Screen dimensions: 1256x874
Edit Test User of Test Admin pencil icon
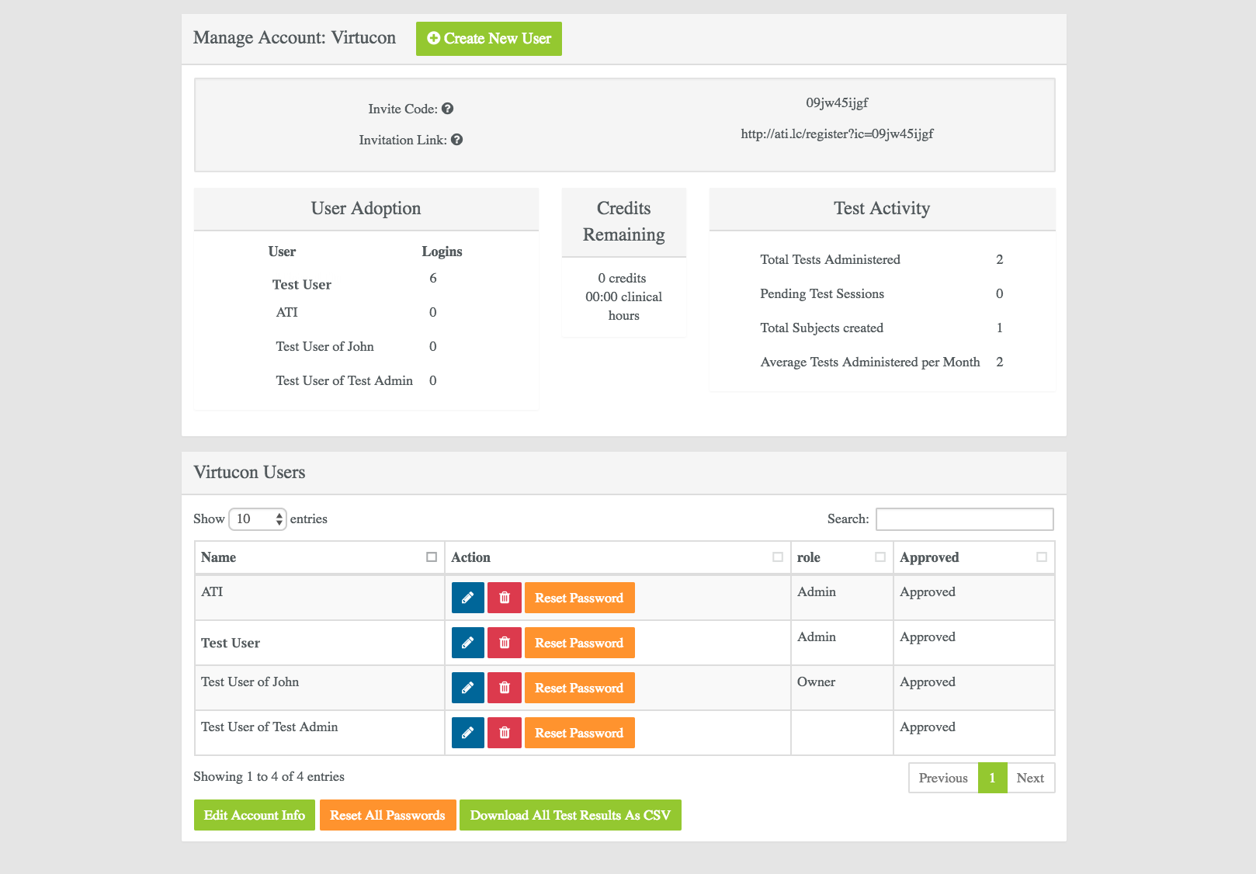(x=467, y=733)
